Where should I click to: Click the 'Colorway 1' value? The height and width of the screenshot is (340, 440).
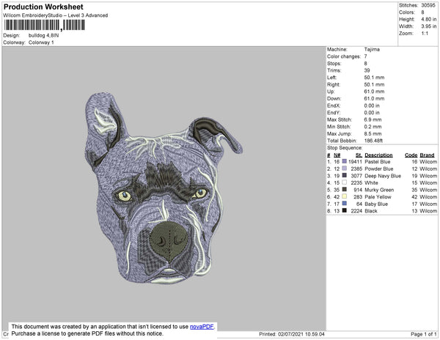[x=41, y=42]
